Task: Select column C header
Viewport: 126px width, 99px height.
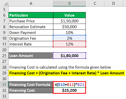Action: (x=95, y=3)
